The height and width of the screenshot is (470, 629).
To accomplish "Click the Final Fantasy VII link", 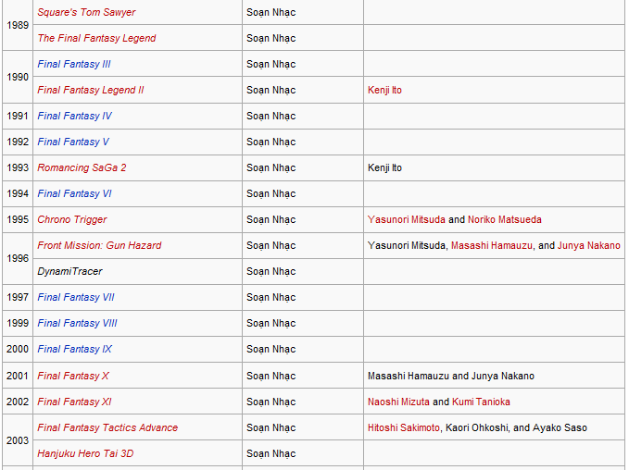I will tap(76, 297).
